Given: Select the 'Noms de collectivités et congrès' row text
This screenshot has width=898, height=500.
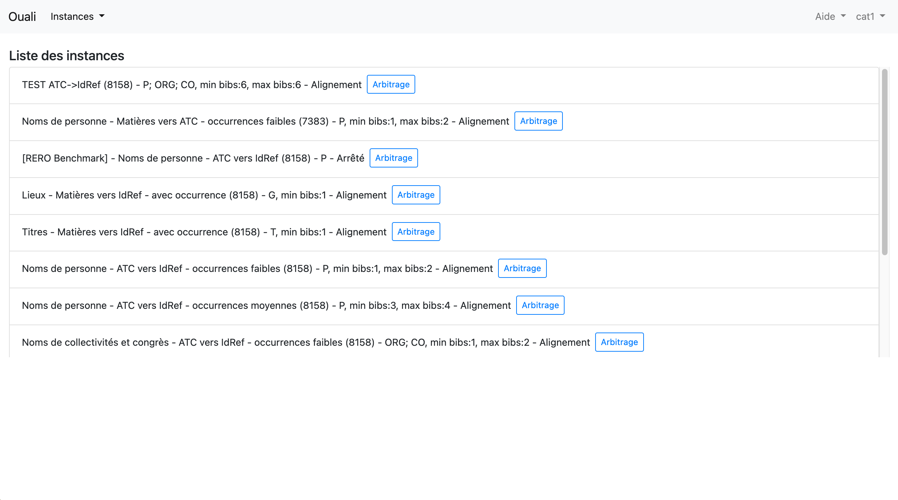Looking at the screenshot, I should click(x=306, y=343).
